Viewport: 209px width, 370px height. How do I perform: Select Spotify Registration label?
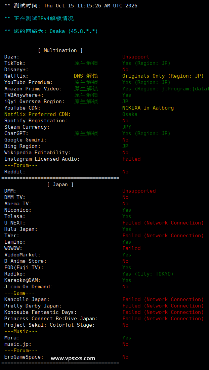point(36,121)
